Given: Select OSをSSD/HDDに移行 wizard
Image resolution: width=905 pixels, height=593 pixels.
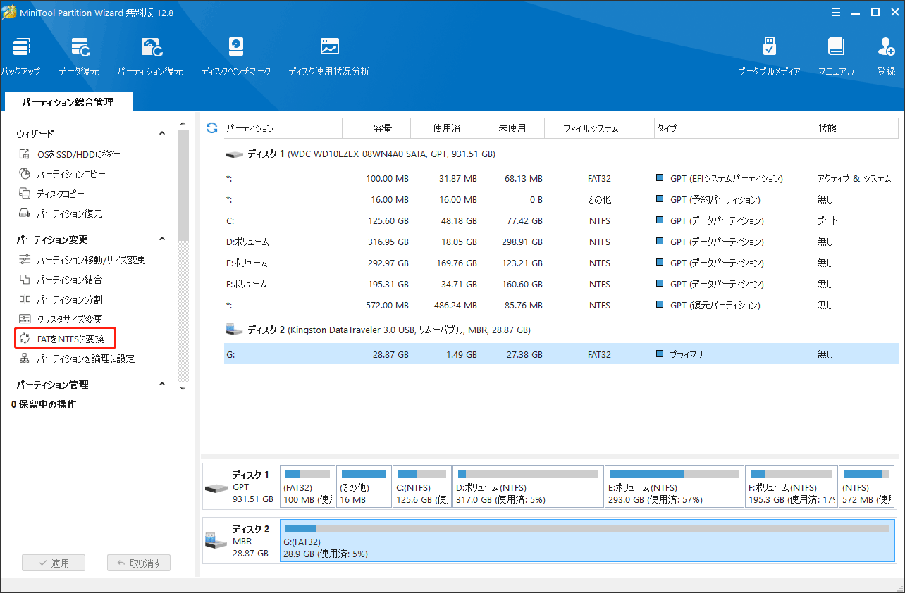Looking at the screenshot, I should click(69, 154).
